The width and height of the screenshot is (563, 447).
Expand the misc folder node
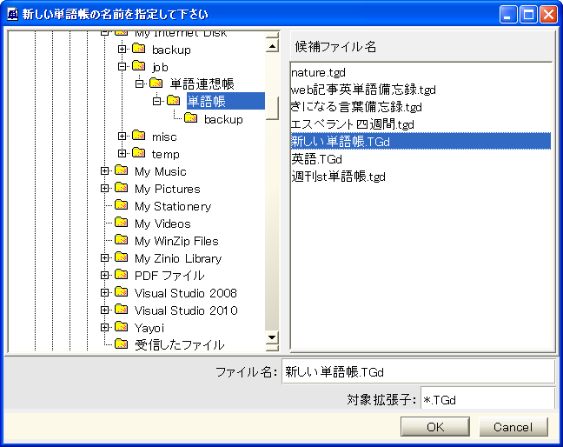[123, 136]
